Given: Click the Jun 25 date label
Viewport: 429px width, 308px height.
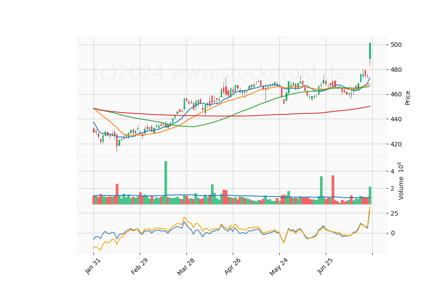Looking at the screenshot, I should tap(325, 266).
